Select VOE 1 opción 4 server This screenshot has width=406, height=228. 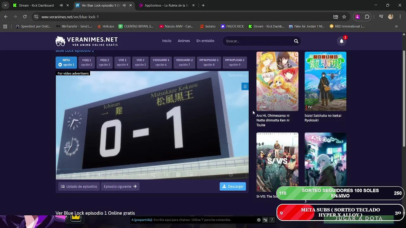[122, 62]
